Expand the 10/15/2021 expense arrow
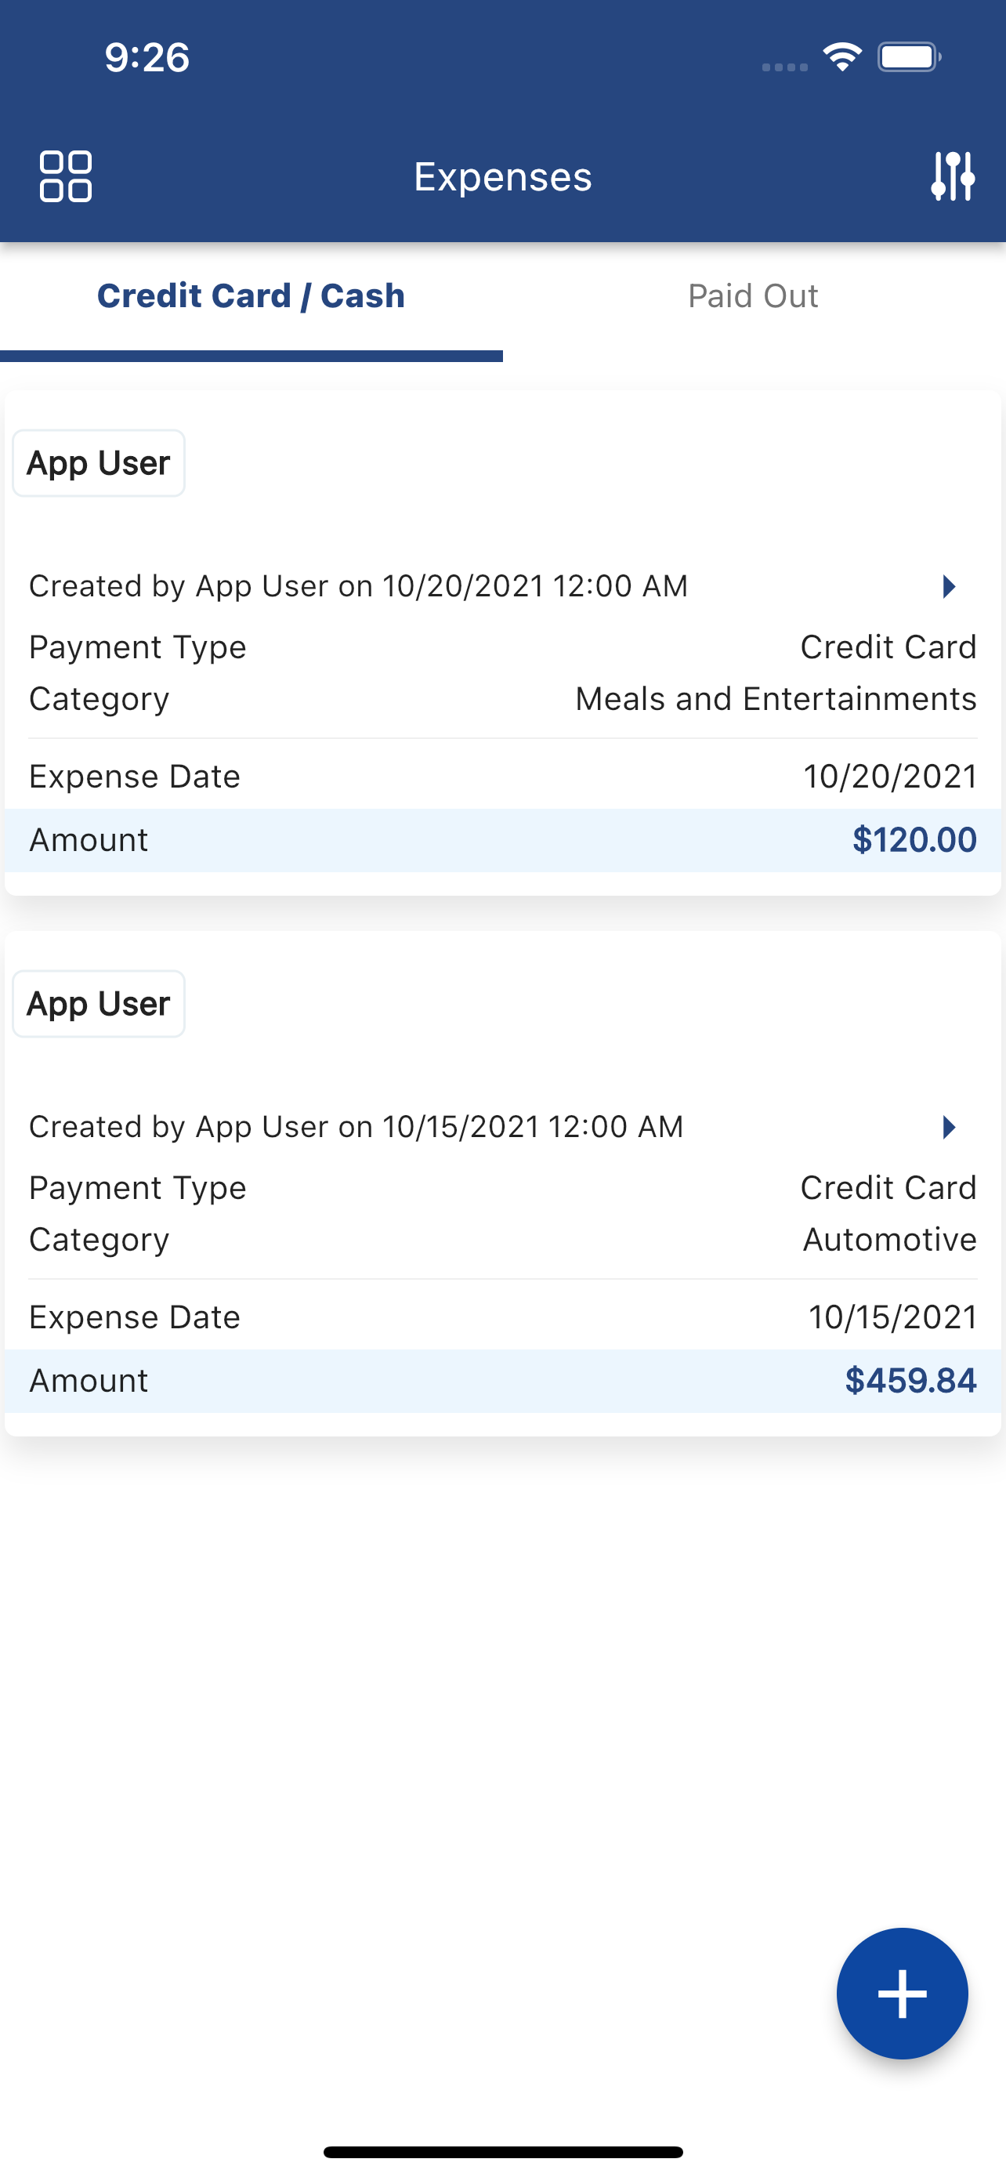The height and width of the screenshot is (2177, 1006). coord(949,1128)
